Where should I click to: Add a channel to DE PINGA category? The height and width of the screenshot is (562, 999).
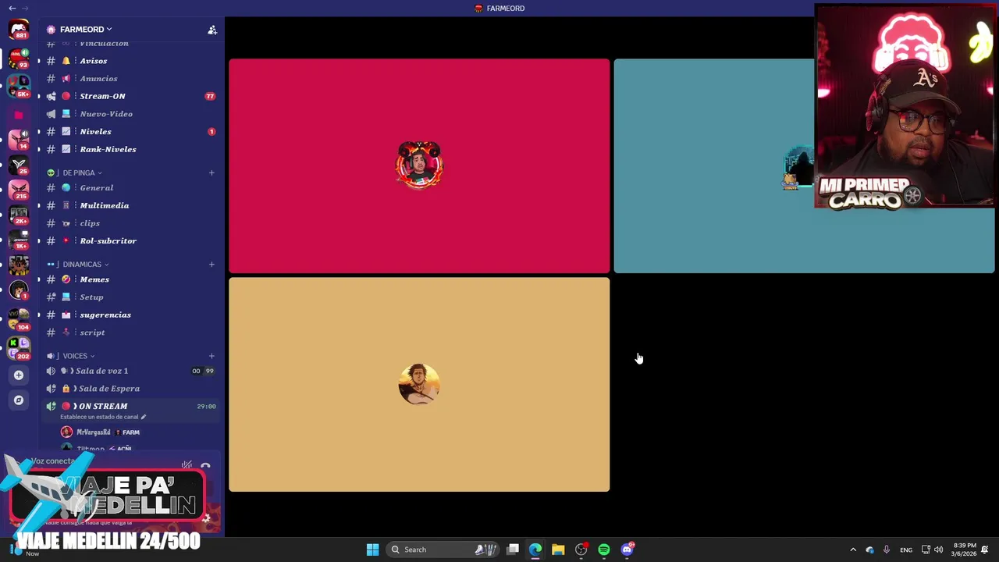click(212, 173)
